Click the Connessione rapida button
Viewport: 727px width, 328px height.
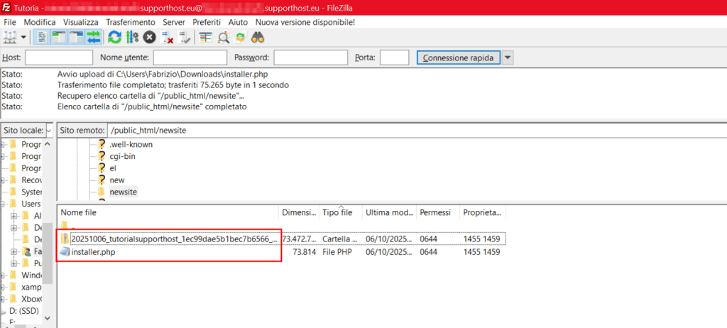pyautogui.click(x=459, y=58)
